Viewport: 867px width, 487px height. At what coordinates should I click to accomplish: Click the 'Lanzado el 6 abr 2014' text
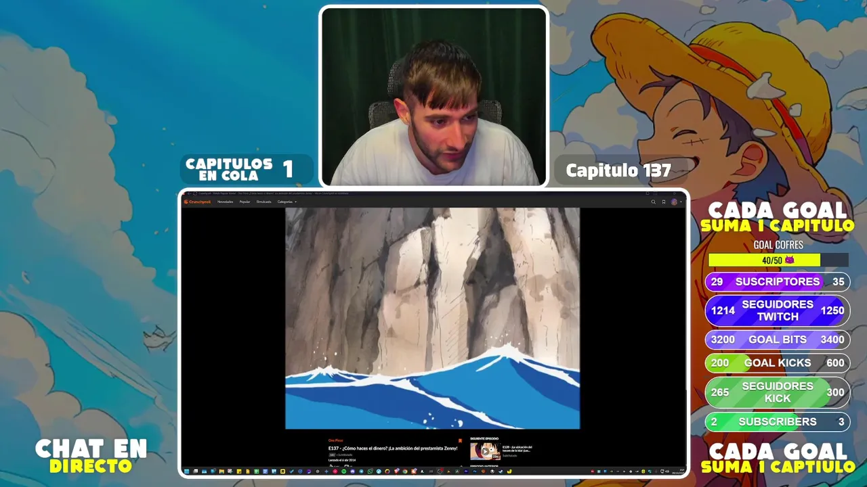(342, 460)
